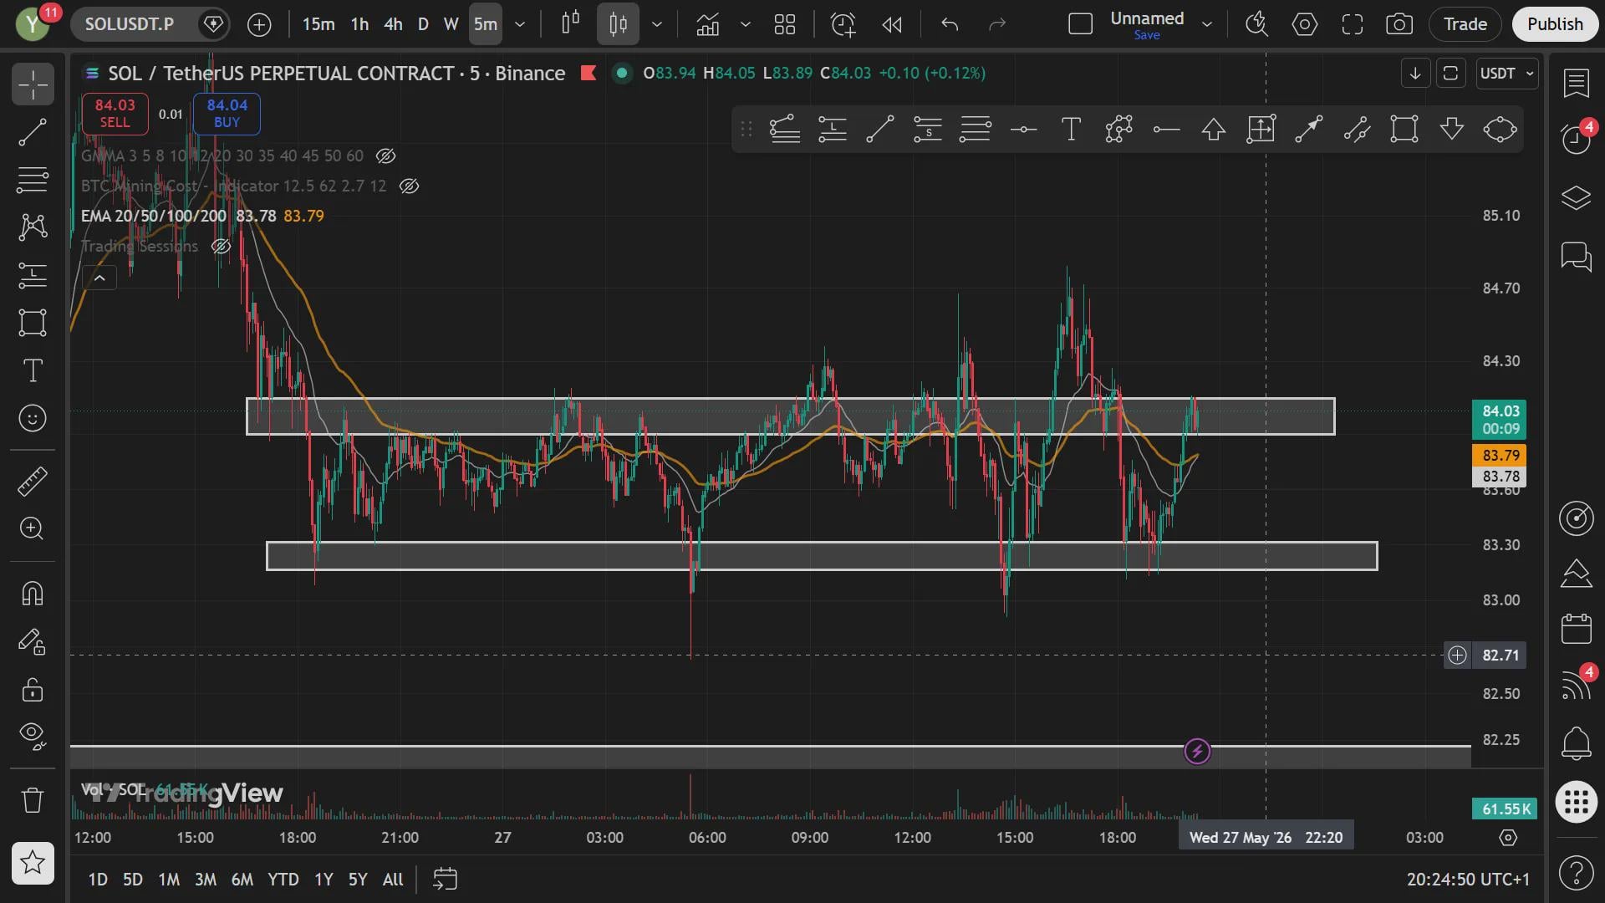Expand the chart type dropdown
The height and width of the screenshot is (903, 1605).
click(657, 24)
